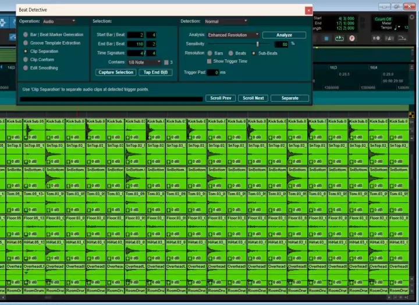Image resolution: width=419 pixels, height=305 pixels.
Task: Open the Analysis Enhanced Resolution dropdown
Action: pyautogui.click(x=233, y=35)
